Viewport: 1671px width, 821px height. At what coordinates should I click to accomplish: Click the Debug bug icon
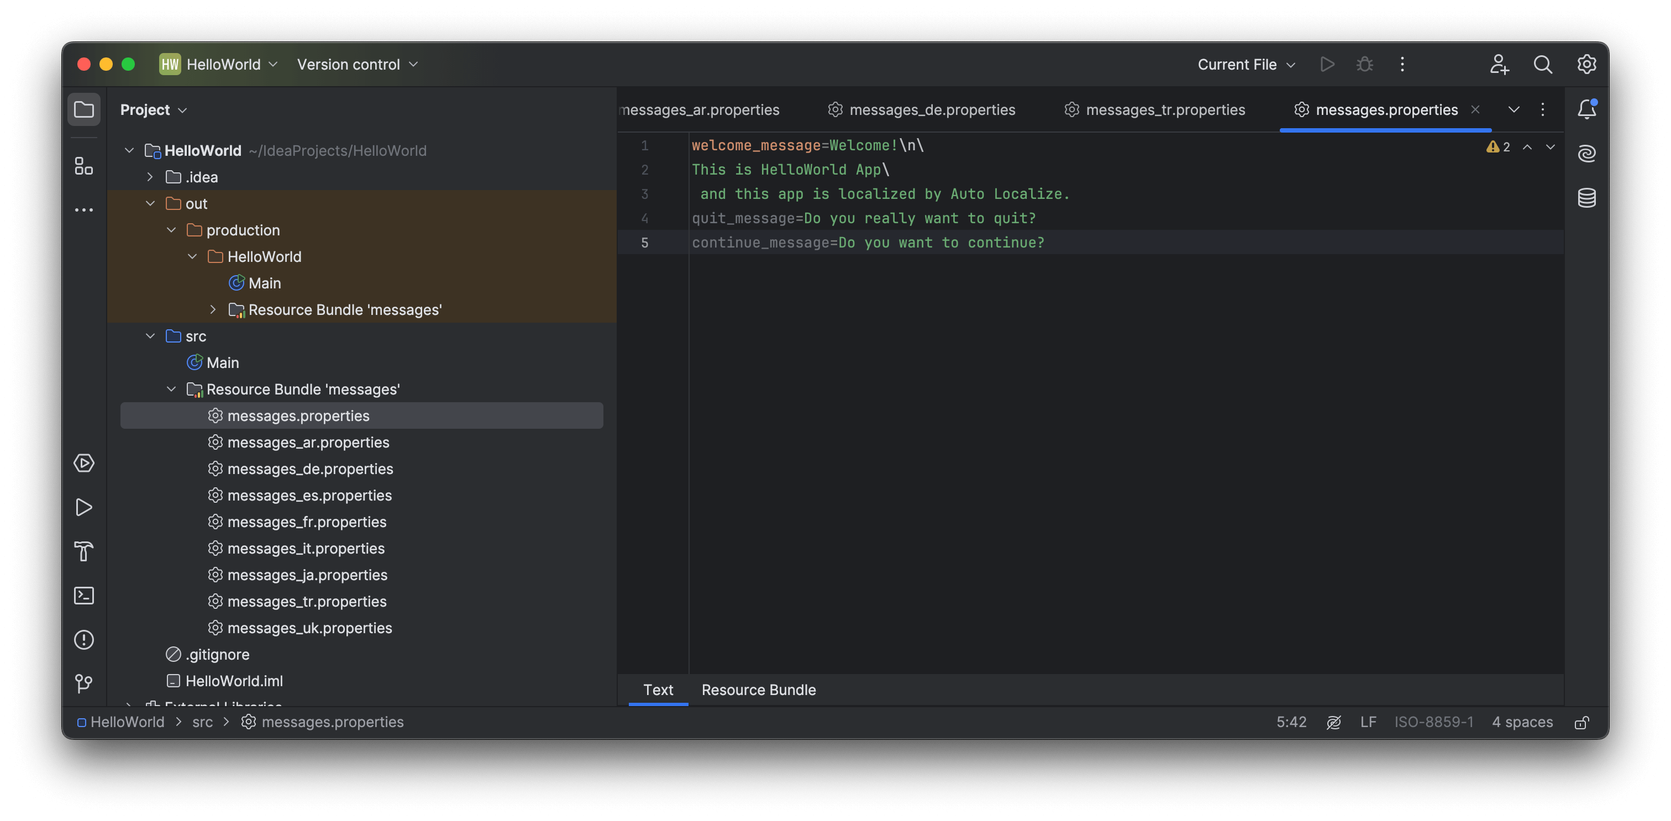(1365, 64)
